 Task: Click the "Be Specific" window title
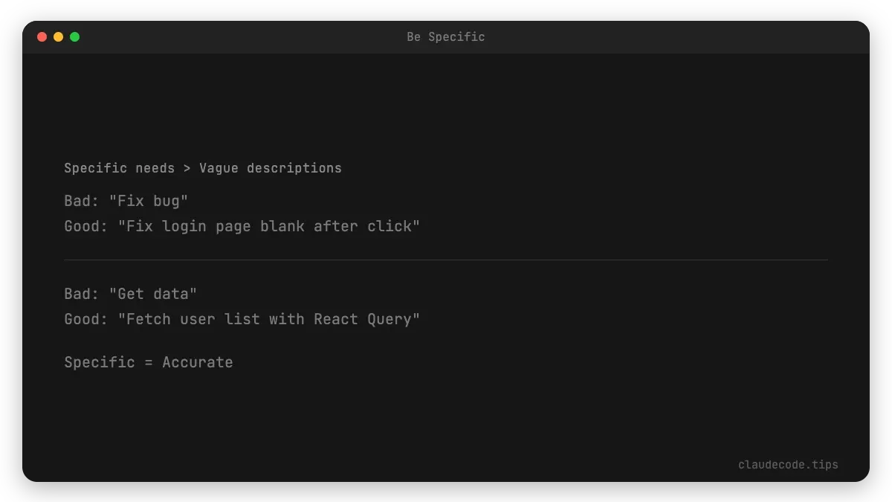445,37
